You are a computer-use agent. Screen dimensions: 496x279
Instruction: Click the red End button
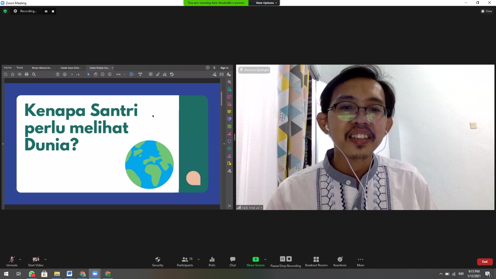[484, 262]
